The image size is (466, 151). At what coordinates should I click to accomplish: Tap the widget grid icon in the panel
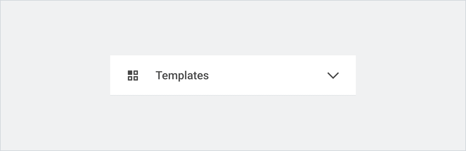pos(133,75)
